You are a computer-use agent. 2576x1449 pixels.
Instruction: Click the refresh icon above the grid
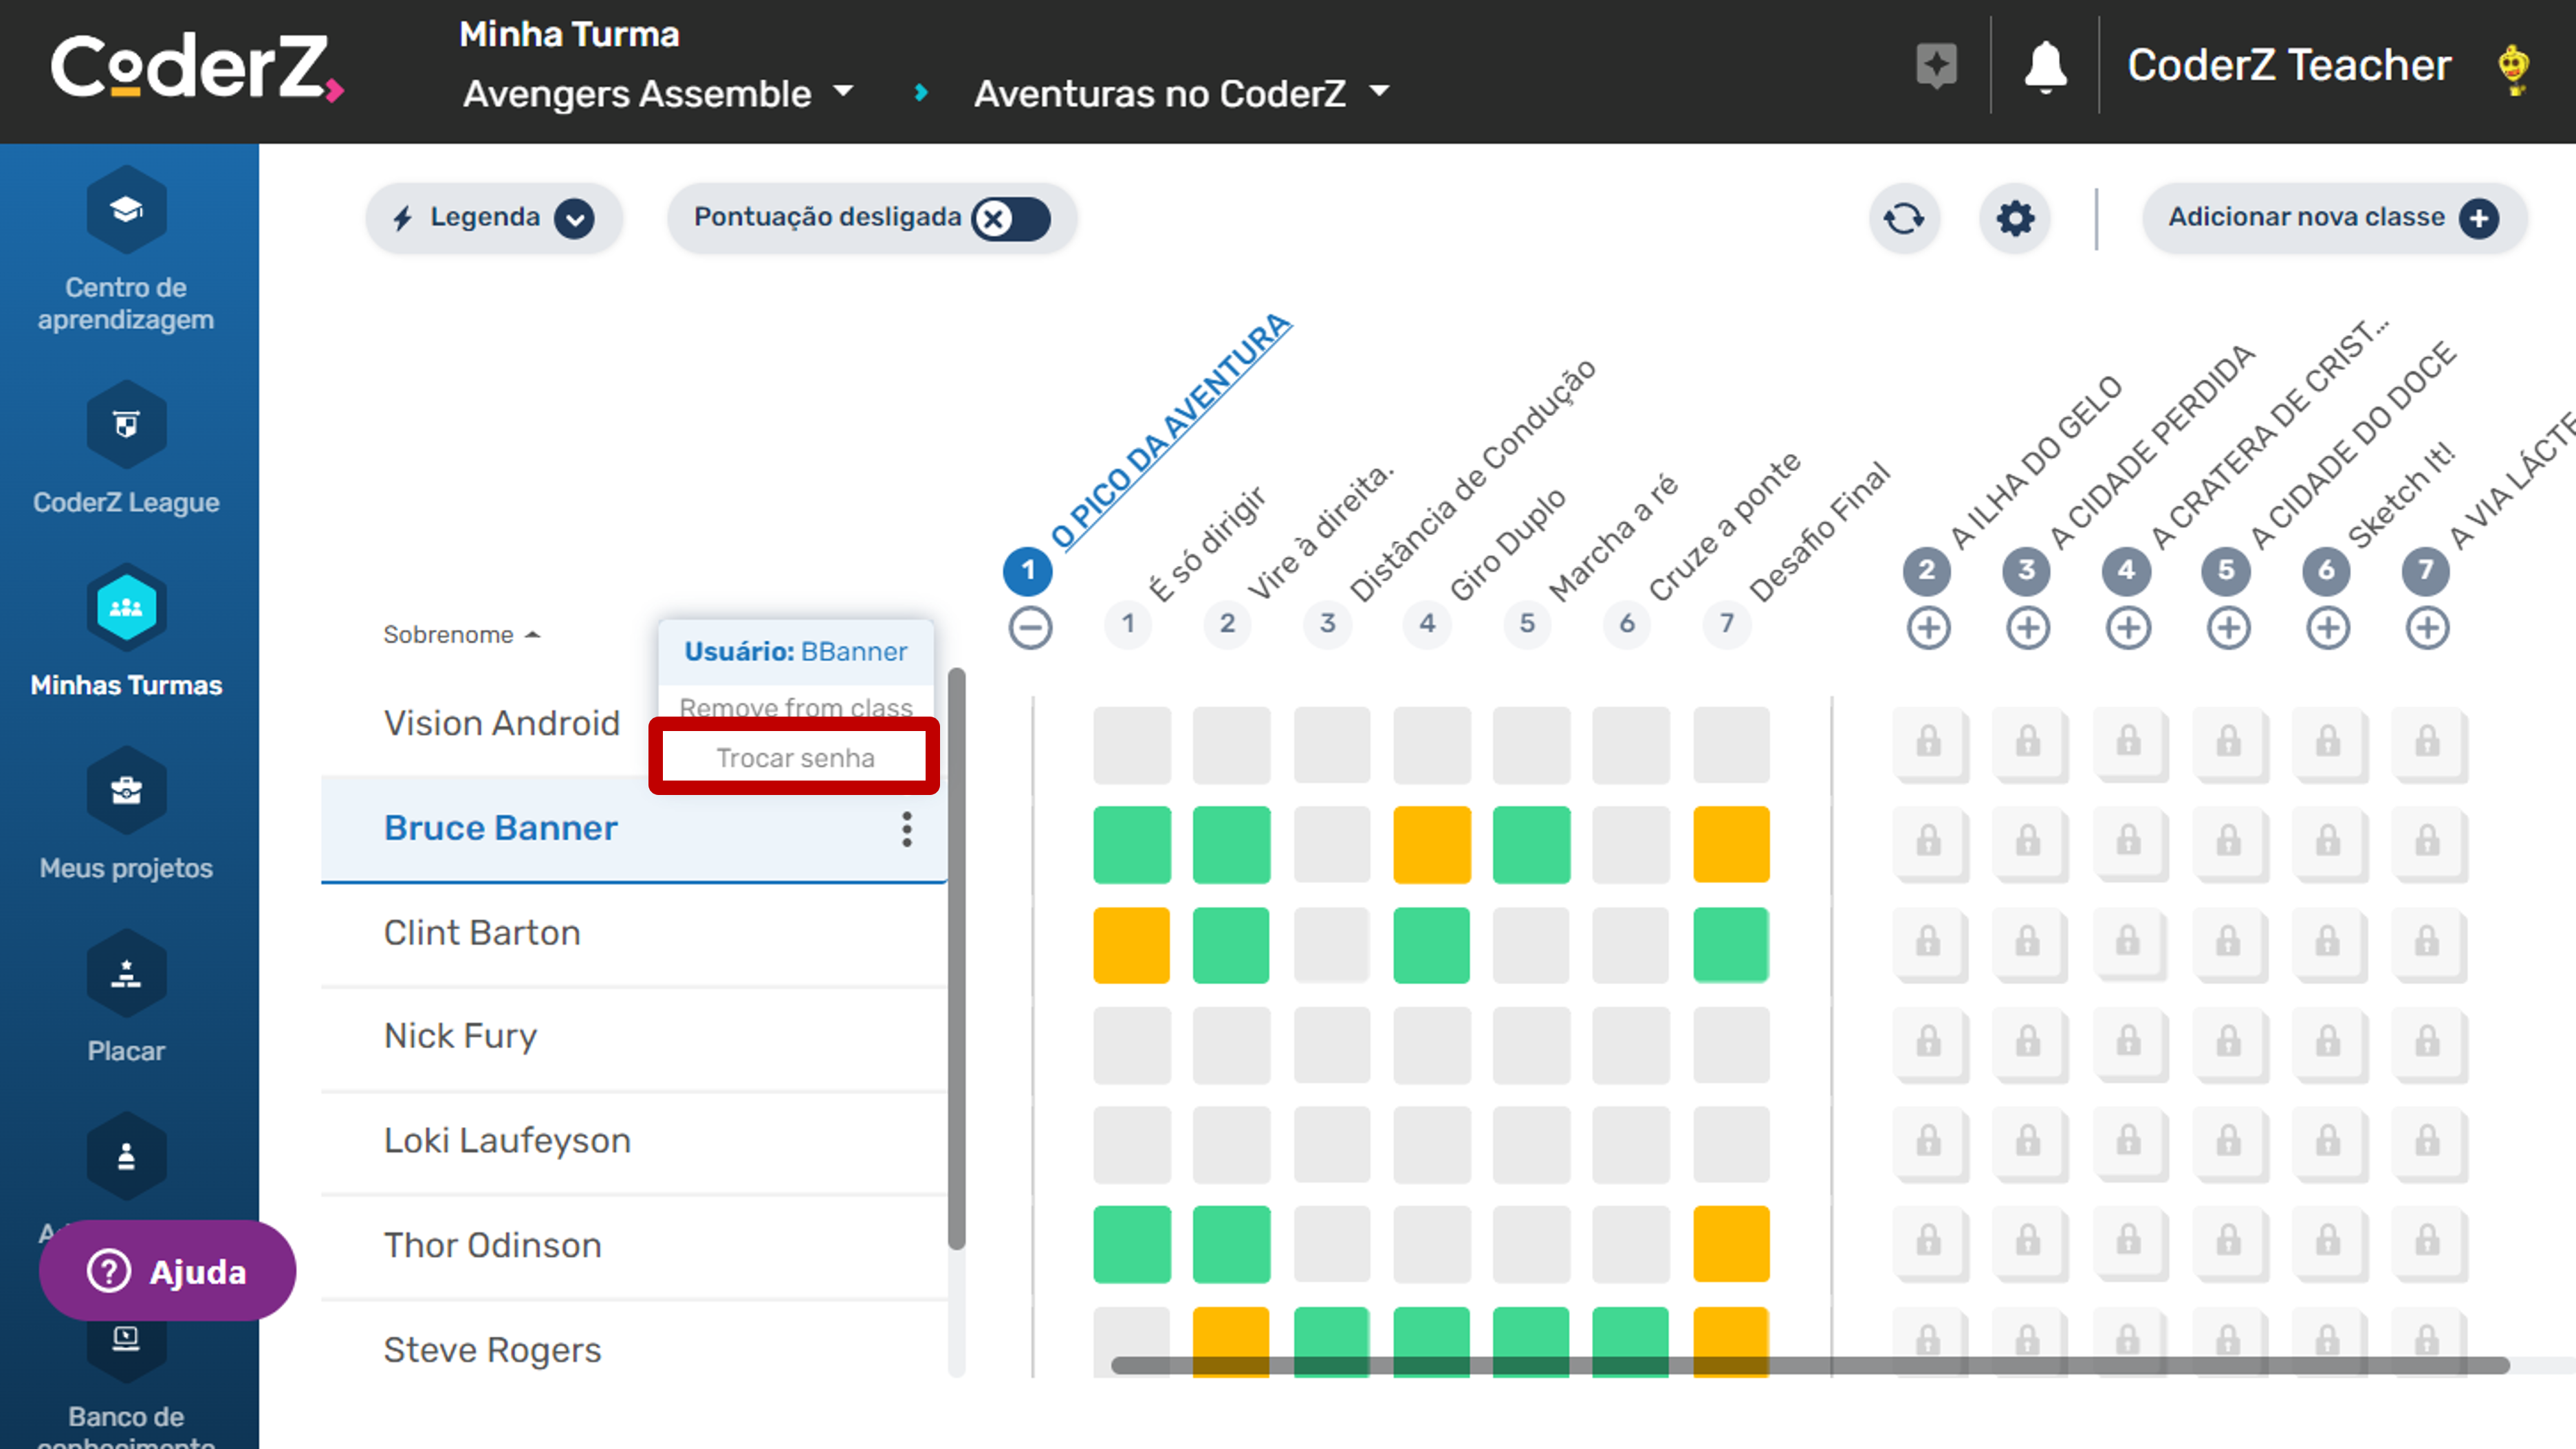(1904, 218)
